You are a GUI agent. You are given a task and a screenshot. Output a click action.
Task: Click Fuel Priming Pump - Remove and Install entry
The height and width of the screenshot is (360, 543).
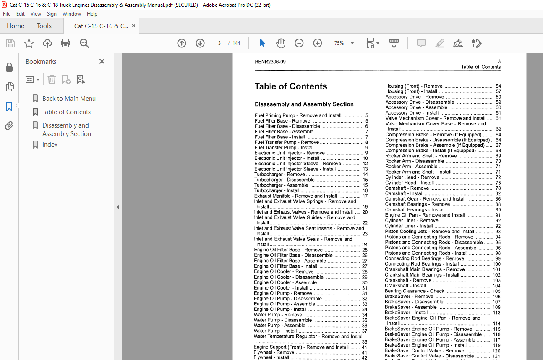pyautogui.click(x=311, y=115)
